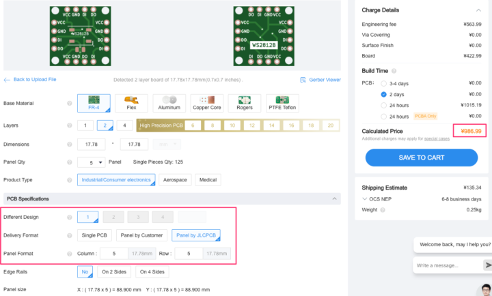
Task: Select Panel by Customer delivery format
Action: [x=141, y=235]
